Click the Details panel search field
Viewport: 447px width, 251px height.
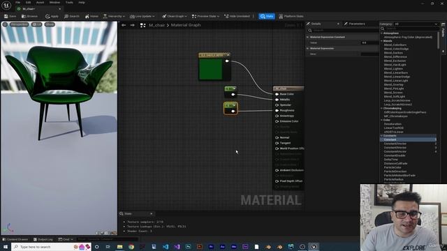point(344,30)
